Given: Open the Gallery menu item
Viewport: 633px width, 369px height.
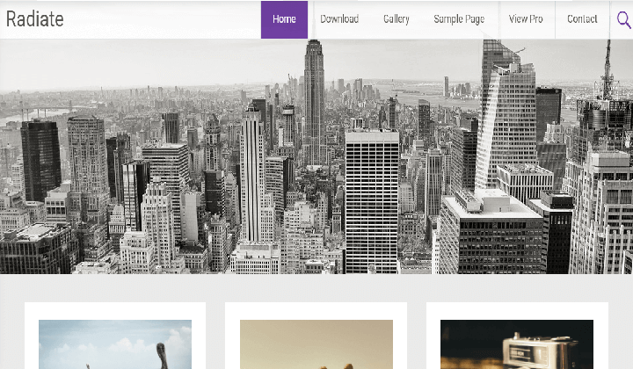Looking at the screenshot, I should [397, 19].
